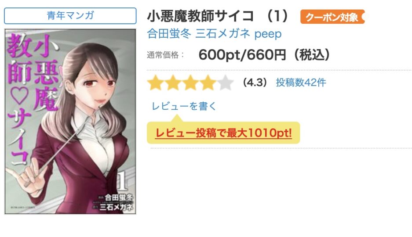Open the レビュー投稿で最大1010pt! promotion link
Image resolution: width=412 pixels, height=237 pixels.
(x=223, y=133)
